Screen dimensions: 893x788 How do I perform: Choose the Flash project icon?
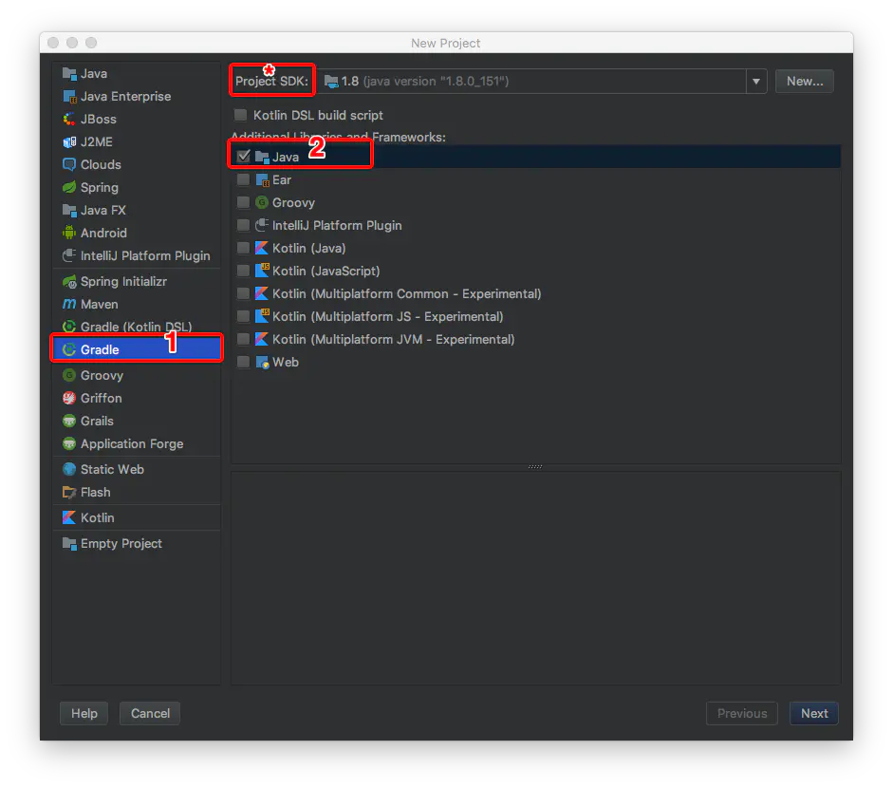[69, 493]
